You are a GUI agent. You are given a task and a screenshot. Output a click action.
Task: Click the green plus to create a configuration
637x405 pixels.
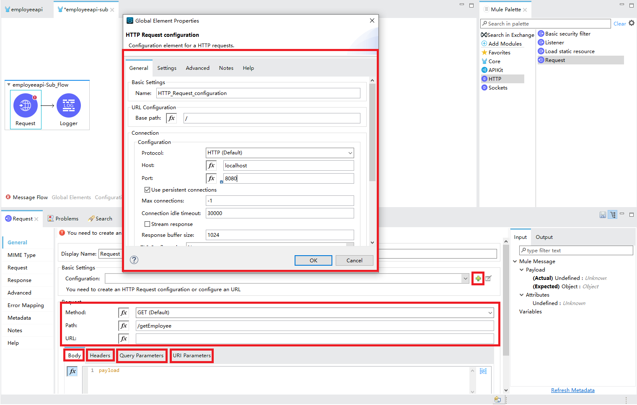pos(478,278)
